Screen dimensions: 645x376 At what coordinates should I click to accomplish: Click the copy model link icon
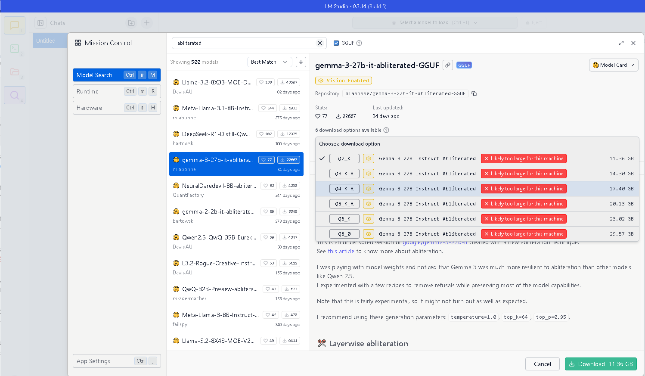coord(448,65)
